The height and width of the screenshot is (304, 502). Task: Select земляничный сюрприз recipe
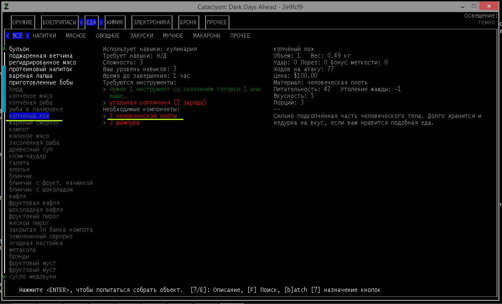(x=41, y=237)
